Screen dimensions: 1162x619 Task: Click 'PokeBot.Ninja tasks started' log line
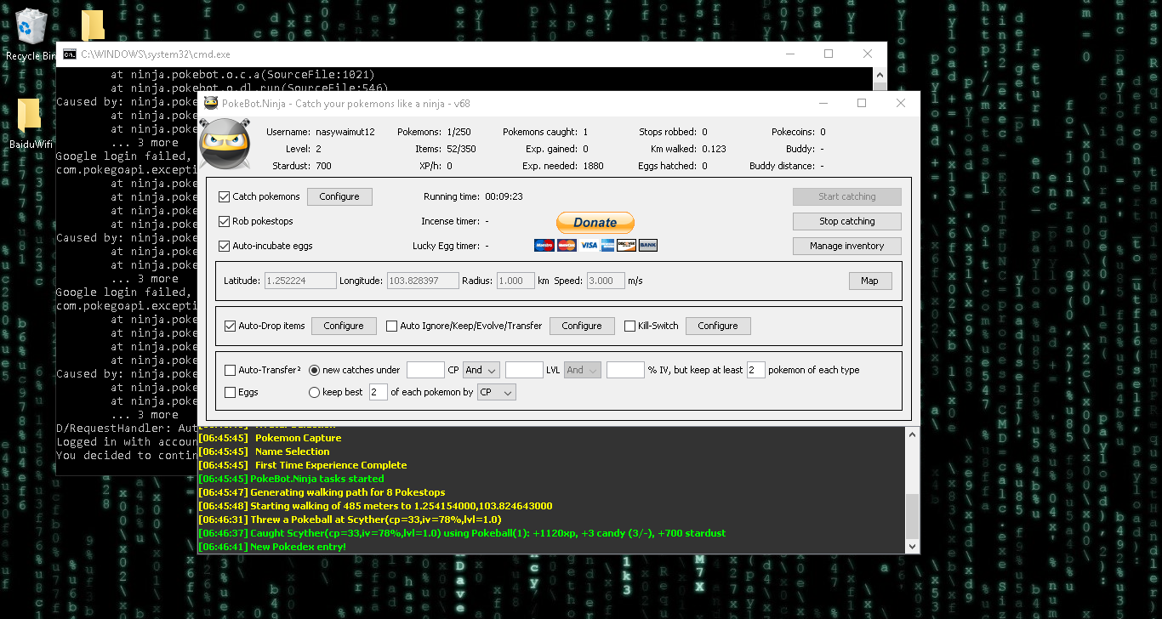[x=291, y=479]
